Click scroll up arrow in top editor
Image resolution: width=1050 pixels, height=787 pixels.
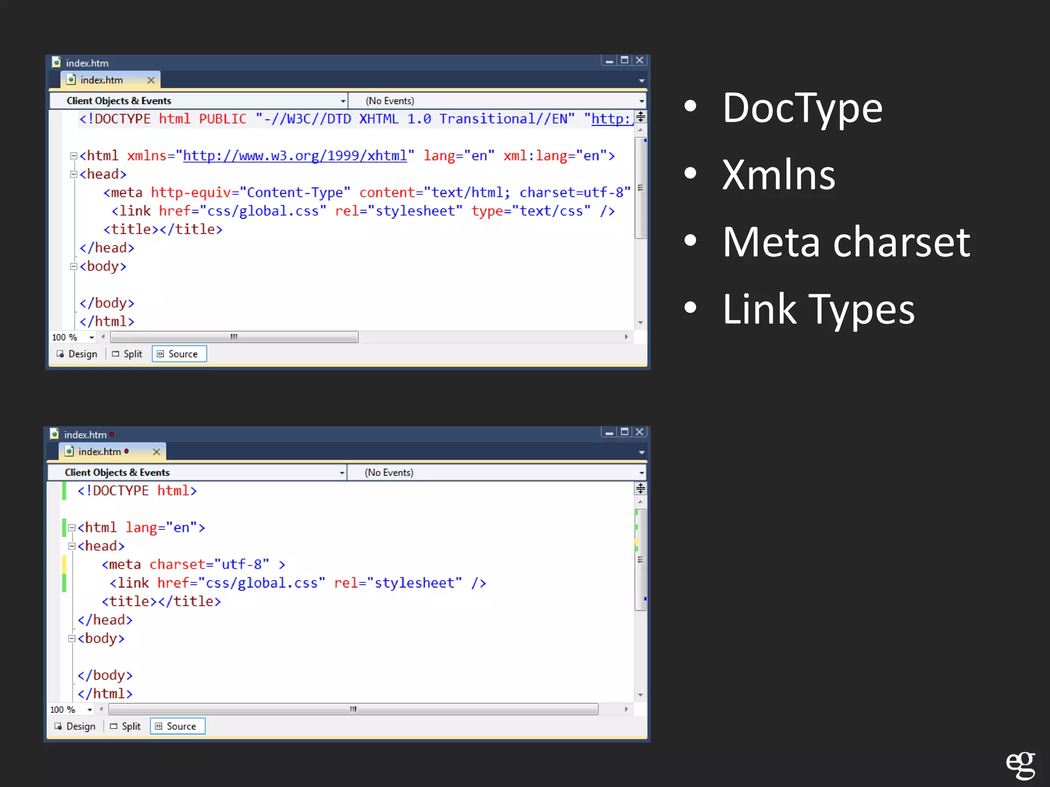pos(640,130)
